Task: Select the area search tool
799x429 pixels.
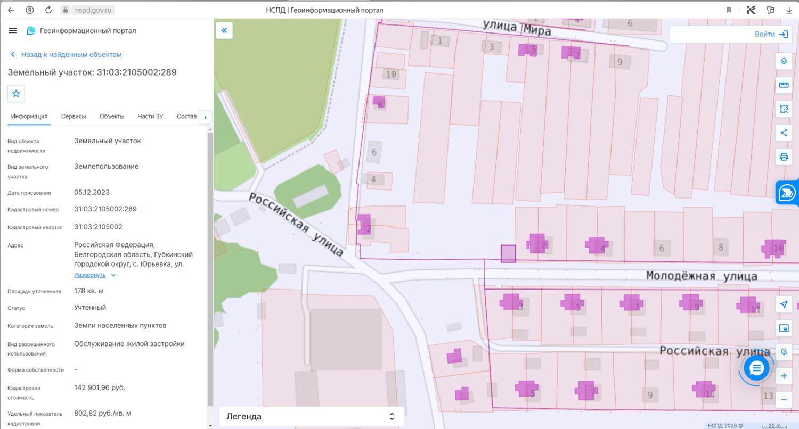Action: [x=784, y=109]
